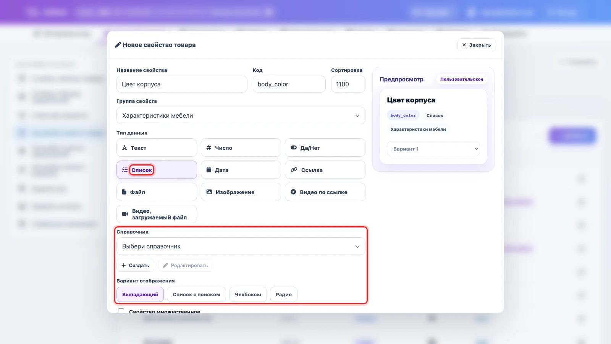Close the dialog with Закрыть button
The width and height of the screenshot is (611, 344).
[477, 45]
